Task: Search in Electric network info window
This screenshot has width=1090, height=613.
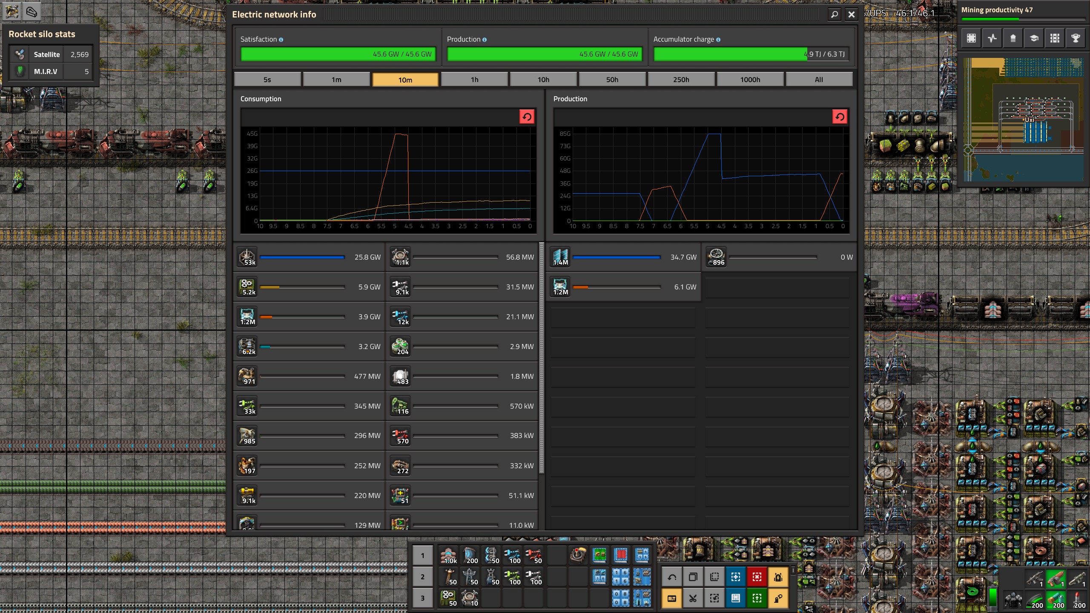Action: click(x=835, y=14)
